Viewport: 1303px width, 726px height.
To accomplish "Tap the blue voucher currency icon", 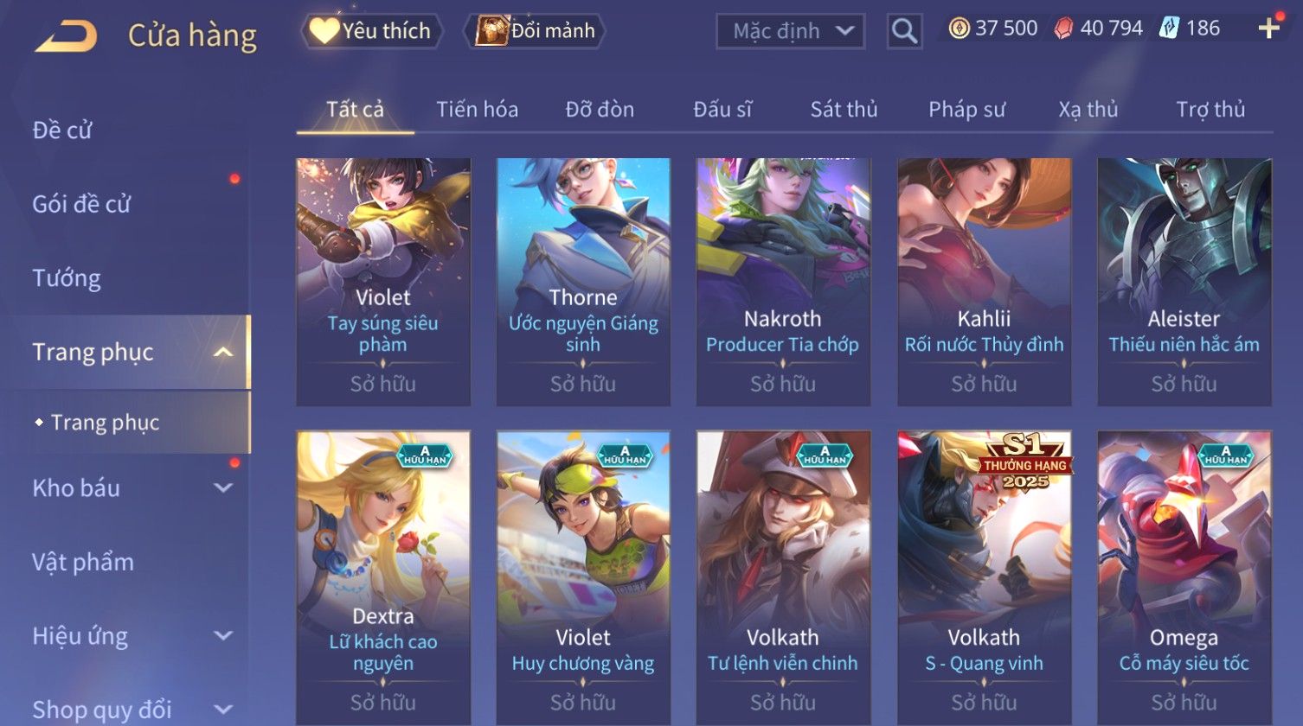I will coord(1169,29).
